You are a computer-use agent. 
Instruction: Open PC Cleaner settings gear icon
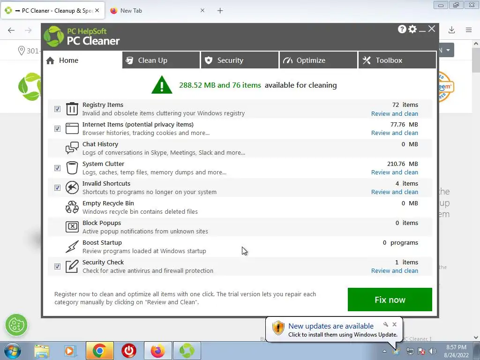pos(412,29)
